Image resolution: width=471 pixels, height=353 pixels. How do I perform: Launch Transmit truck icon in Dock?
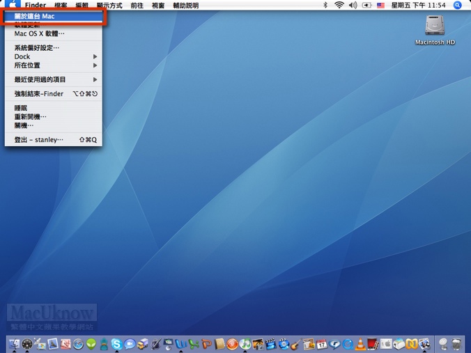point(143,344)
